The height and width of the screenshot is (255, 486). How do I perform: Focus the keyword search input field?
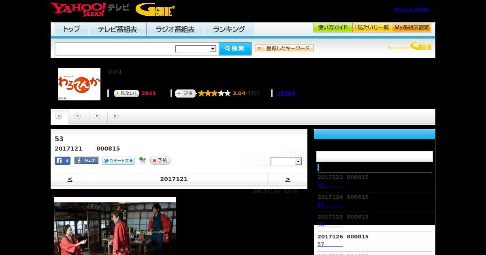[x=115, y=49]
